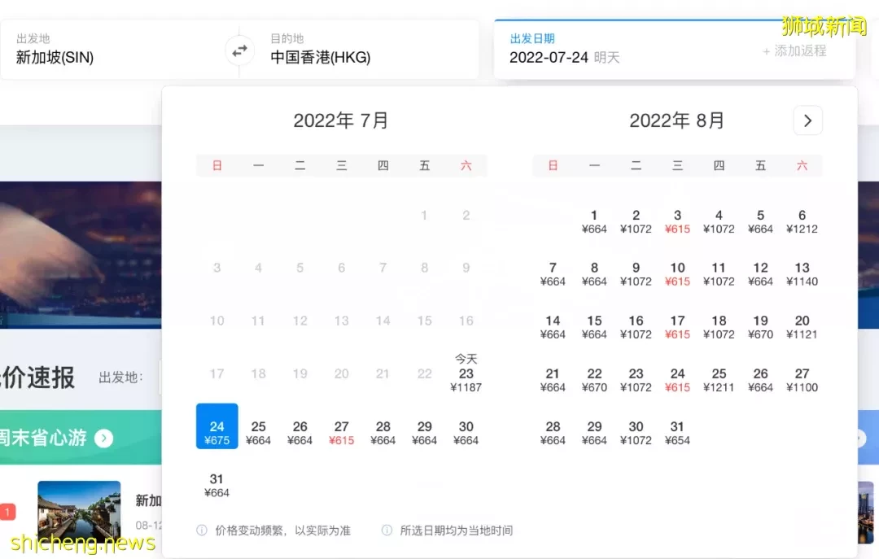This screenshot has height=559, width=879.
Task: Select August 13 priced ¥1140
Action: coord(802,274)
